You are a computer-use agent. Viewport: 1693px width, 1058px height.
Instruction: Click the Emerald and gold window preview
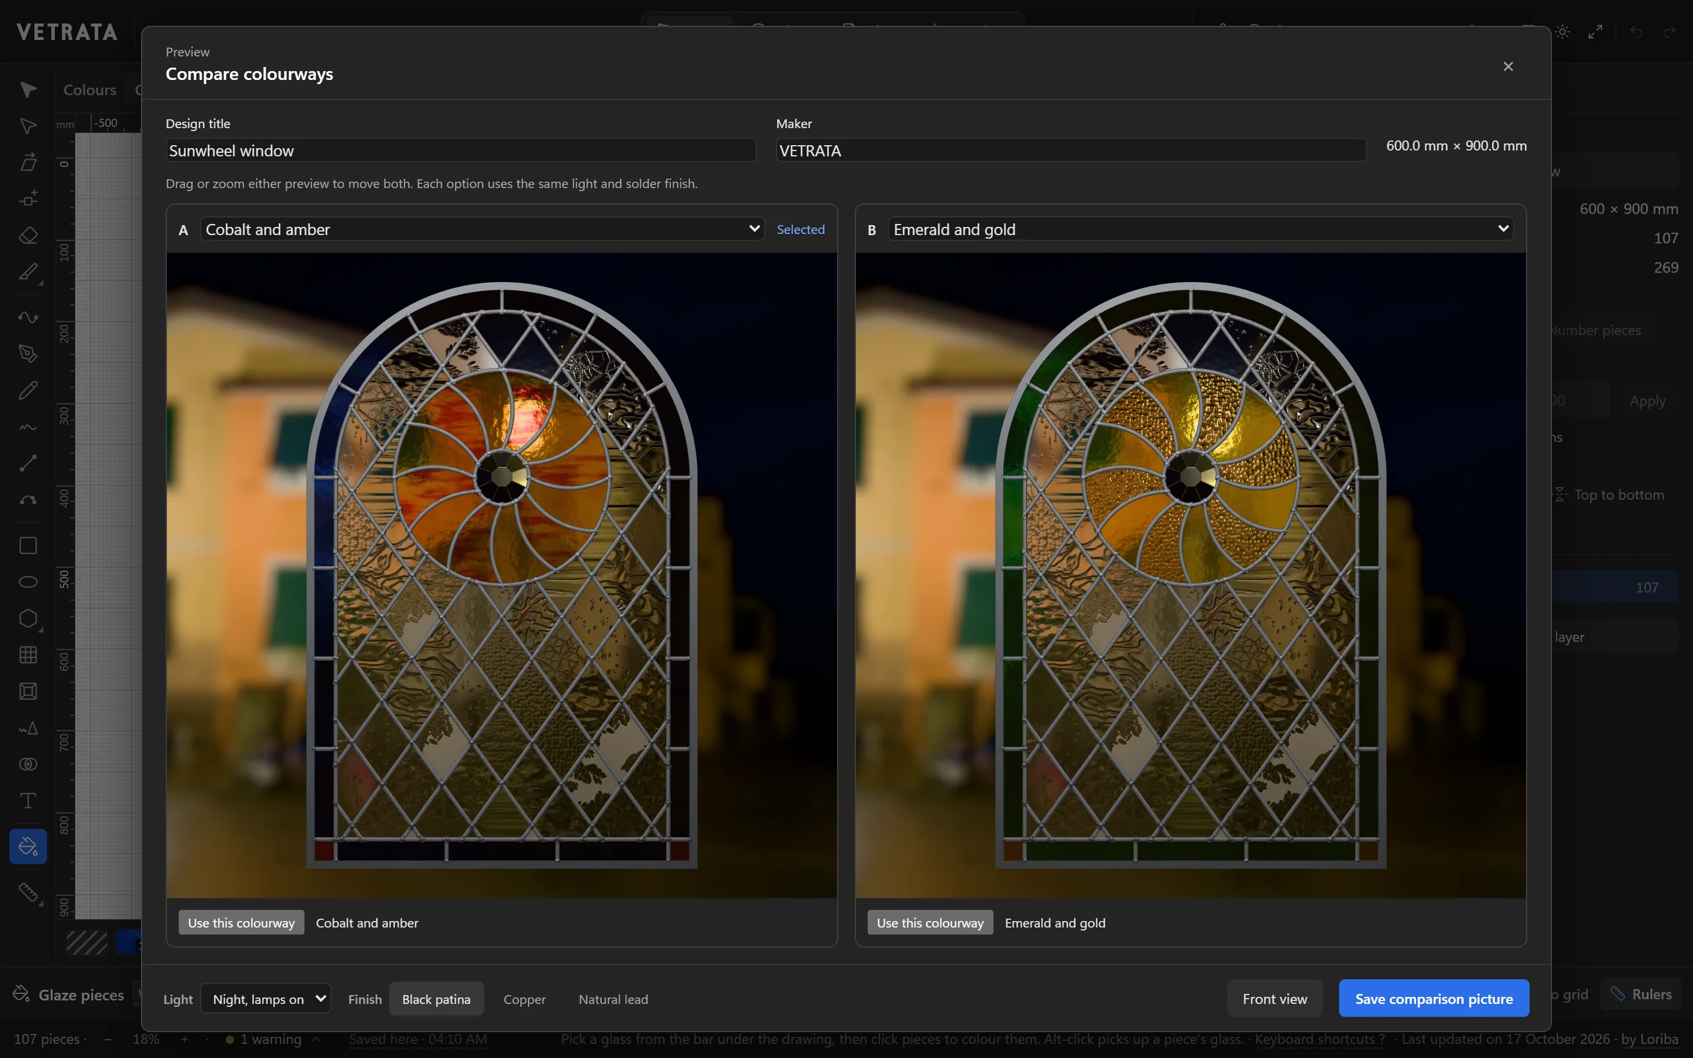click(x=1191, y=575)
